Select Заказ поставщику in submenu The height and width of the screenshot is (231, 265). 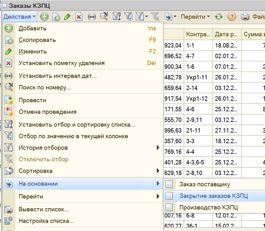[214, 184]
